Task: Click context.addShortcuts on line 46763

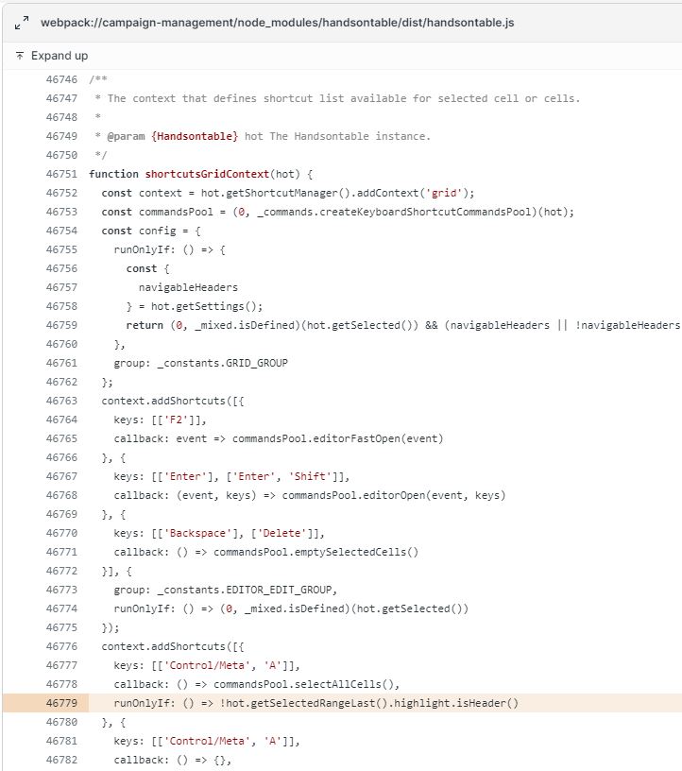Action: [163, 401]
